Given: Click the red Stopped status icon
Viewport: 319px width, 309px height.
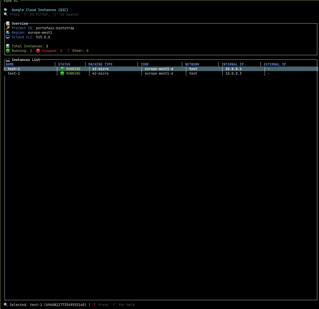Looking at the screenshot, I should pos(38,51).
